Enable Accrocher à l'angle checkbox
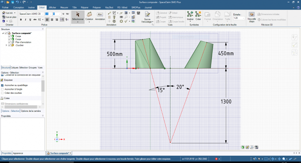 click(x=3, y=89)
